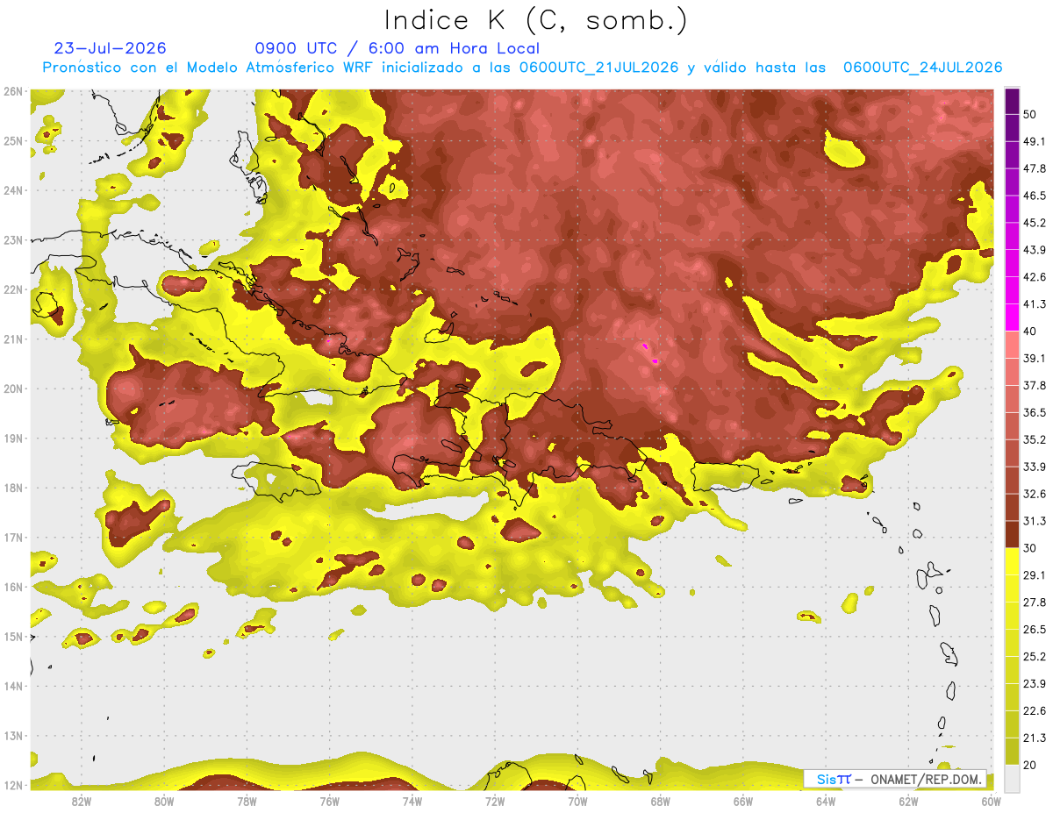Click the colorbar value "33.9"
1053x813 pixels.
(1035, 467)
